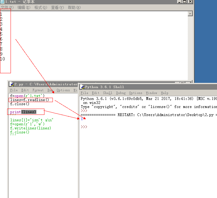217x198 pixels.
Task: Open the Debug menu in Python Shell
Action: click(121, 93)
